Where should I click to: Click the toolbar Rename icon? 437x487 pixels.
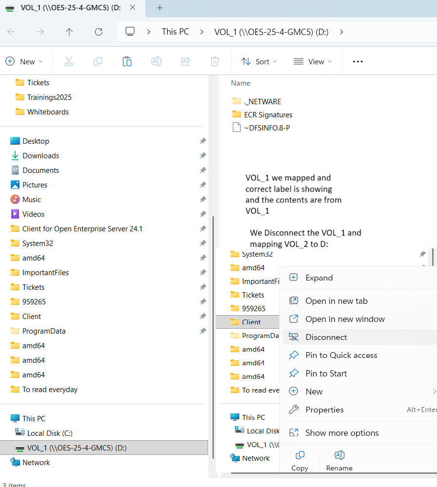click(x=156, y=61)
